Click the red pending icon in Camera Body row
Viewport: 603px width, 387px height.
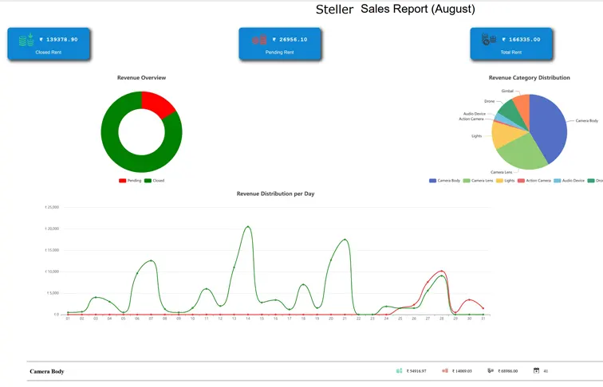(445, 371)
